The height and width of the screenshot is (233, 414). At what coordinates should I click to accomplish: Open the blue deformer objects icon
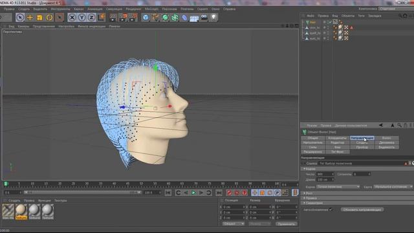pyautogui.click(x=184, y=17)
